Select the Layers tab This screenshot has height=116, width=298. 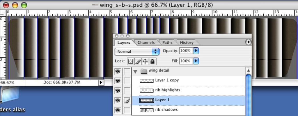pyautogui.click(x=124, y=43)
